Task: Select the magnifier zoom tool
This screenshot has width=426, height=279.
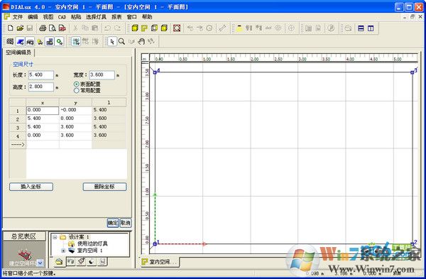Action: click(121, 42)
